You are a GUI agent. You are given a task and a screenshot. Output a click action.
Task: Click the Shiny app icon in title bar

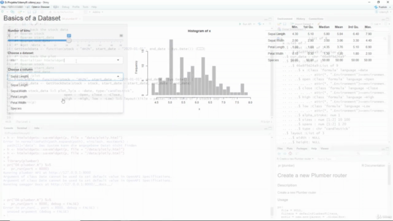(2, 2)
